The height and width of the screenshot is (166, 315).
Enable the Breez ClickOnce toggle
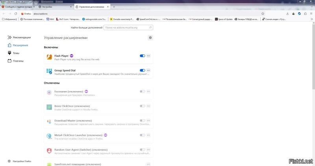point(143,106)
